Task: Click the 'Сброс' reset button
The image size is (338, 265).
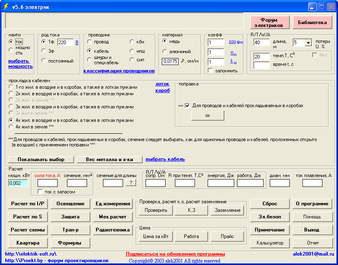Action: (x=269, y=204)
